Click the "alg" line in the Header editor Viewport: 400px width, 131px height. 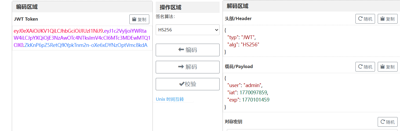(x=243, y=44)
